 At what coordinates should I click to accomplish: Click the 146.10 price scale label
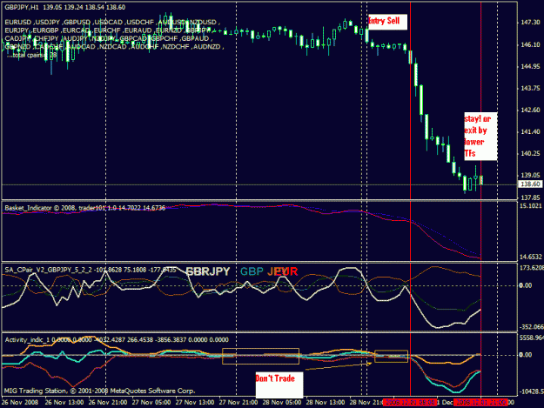coord(530,44)
